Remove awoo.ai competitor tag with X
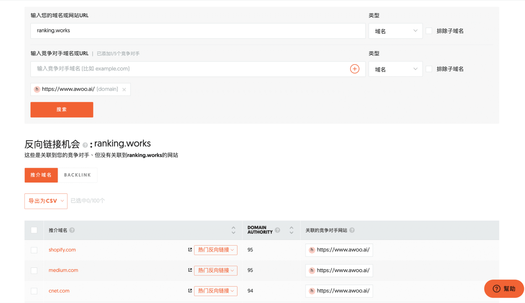This screenshot has height=303, width=525. coord(124,90)
